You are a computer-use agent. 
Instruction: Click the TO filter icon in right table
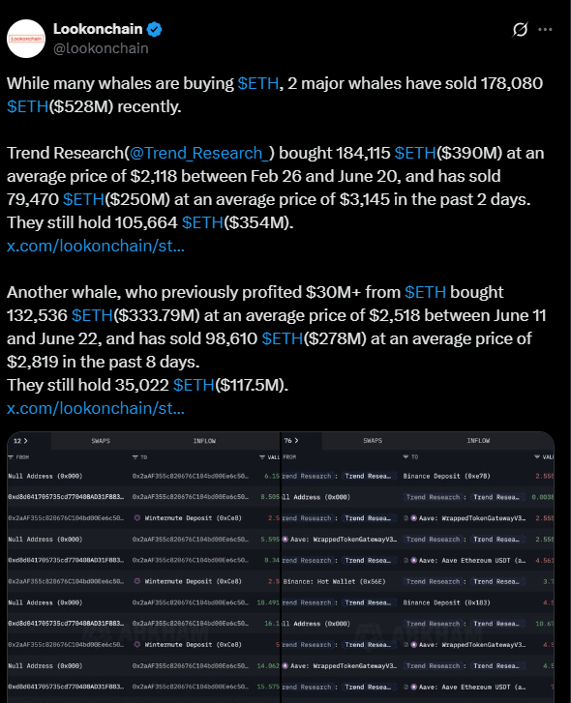(x=406, y=456)
